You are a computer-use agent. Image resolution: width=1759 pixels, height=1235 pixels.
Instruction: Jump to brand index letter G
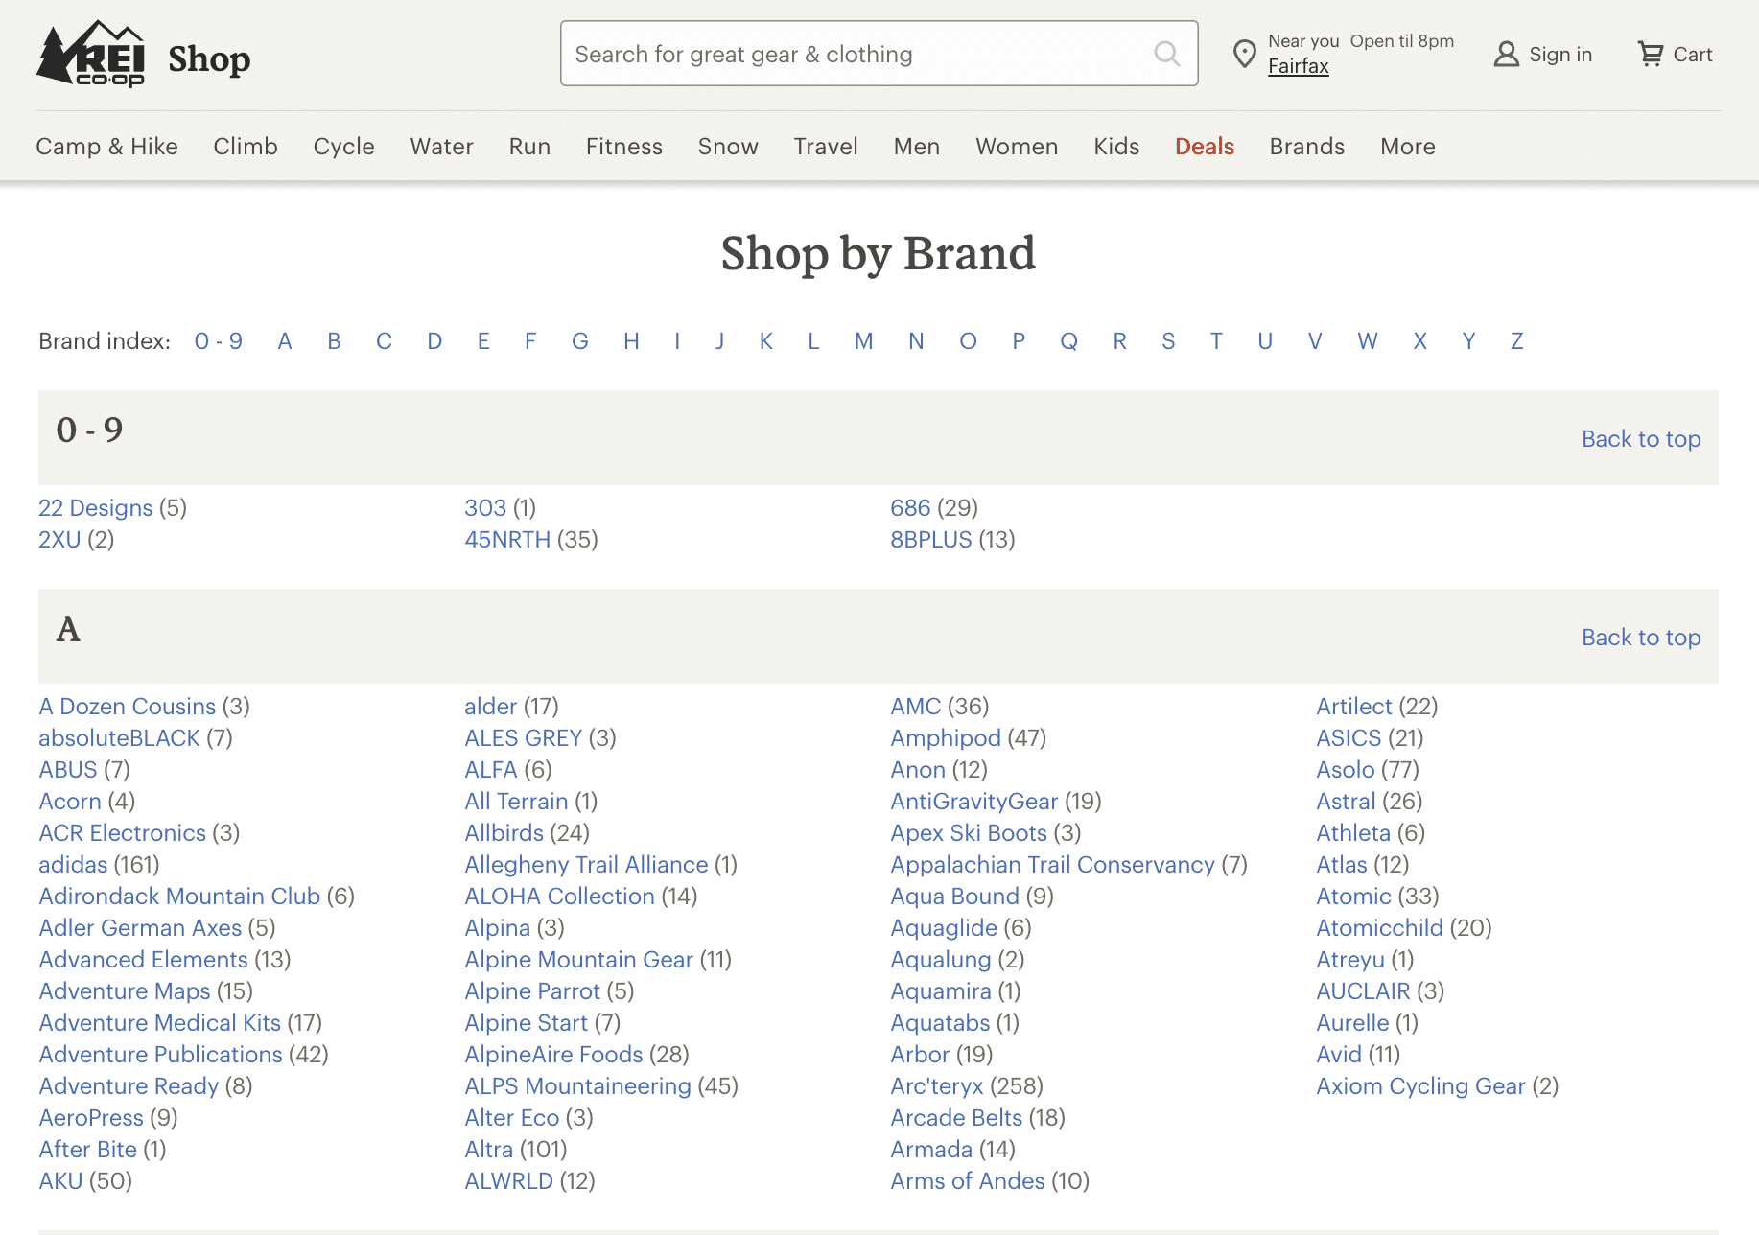(x=579, y=340)
